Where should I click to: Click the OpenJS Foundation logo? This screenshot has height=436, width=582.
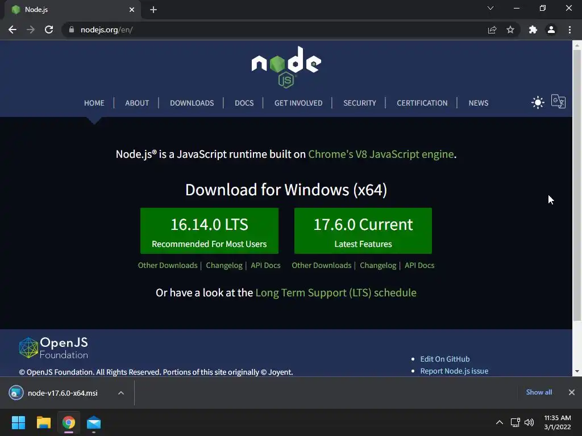[x=53, y=348]
